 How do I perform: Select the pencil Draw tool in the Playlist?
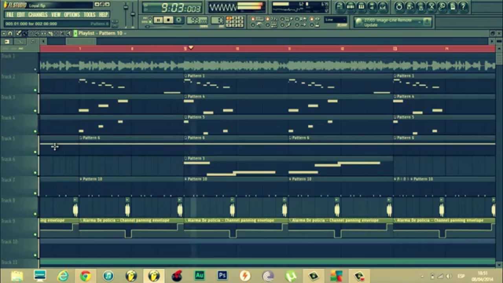click(18, 33)
